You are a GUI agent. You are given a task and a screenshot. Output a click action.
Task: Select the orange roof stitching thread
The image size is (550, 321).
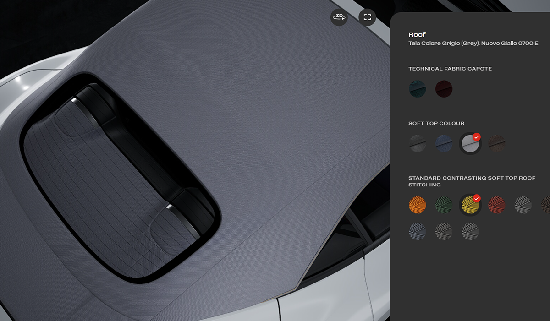pyautogui.click(x=418, y=205)
